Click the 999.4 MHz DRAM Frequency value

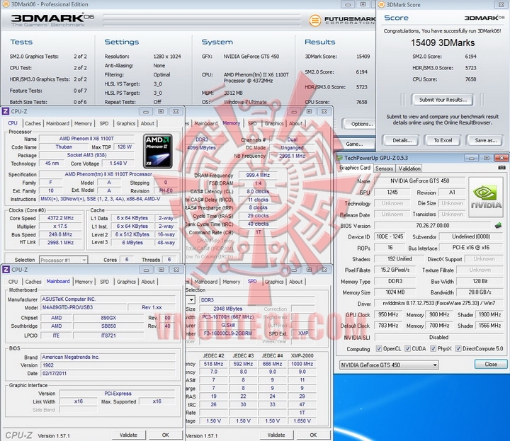258,175
